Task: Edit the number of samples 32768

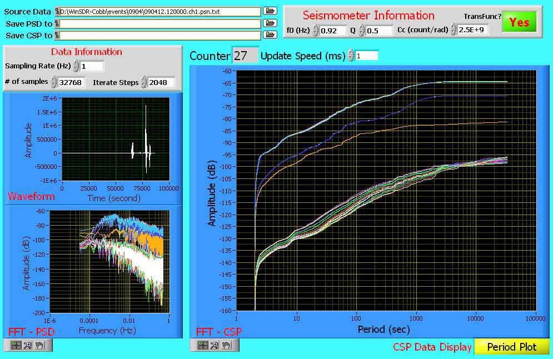Action: (x=71, y=82)
